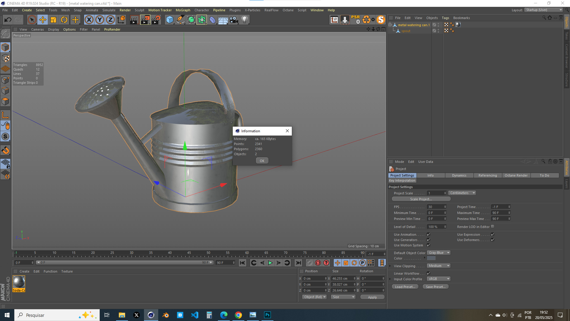The height and width of the screenshot is (321, 570).
Task: Click the Undo arrow icon
Action: tap(8, 20)
